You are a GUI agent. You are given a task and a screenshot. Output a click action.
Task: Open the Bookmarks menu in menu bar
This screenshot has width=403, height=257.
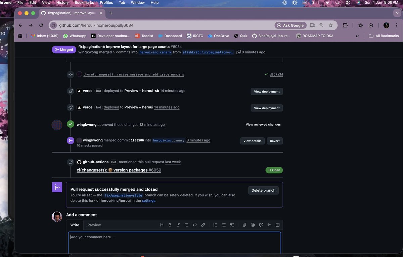(x=84, y=3)
